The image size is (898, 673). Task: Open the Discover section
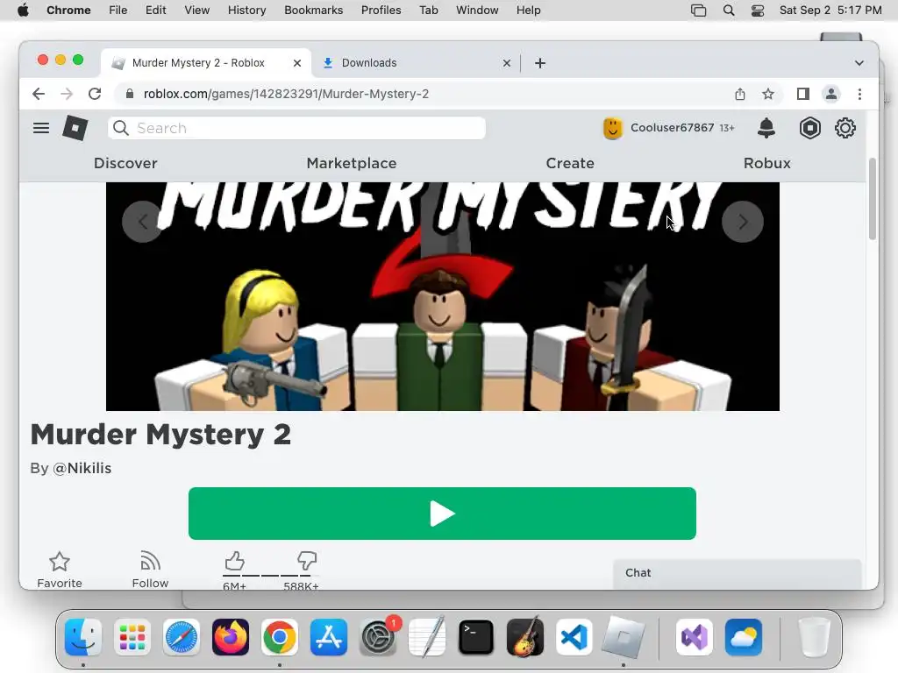click(125, 163)
